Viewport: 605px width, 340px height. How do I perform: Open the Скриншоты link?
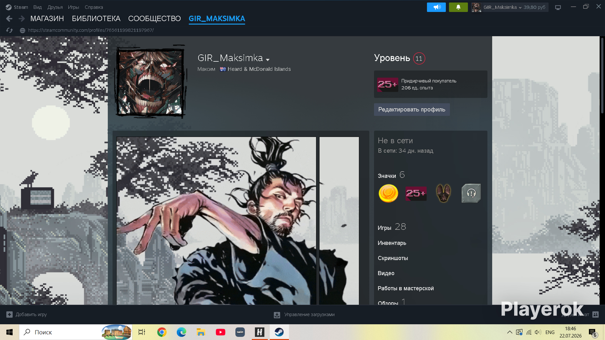click(393, 258)
